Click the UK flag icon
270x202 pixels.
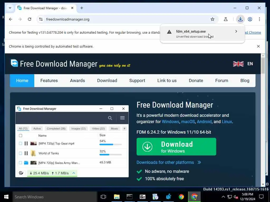tap(238, 64)
